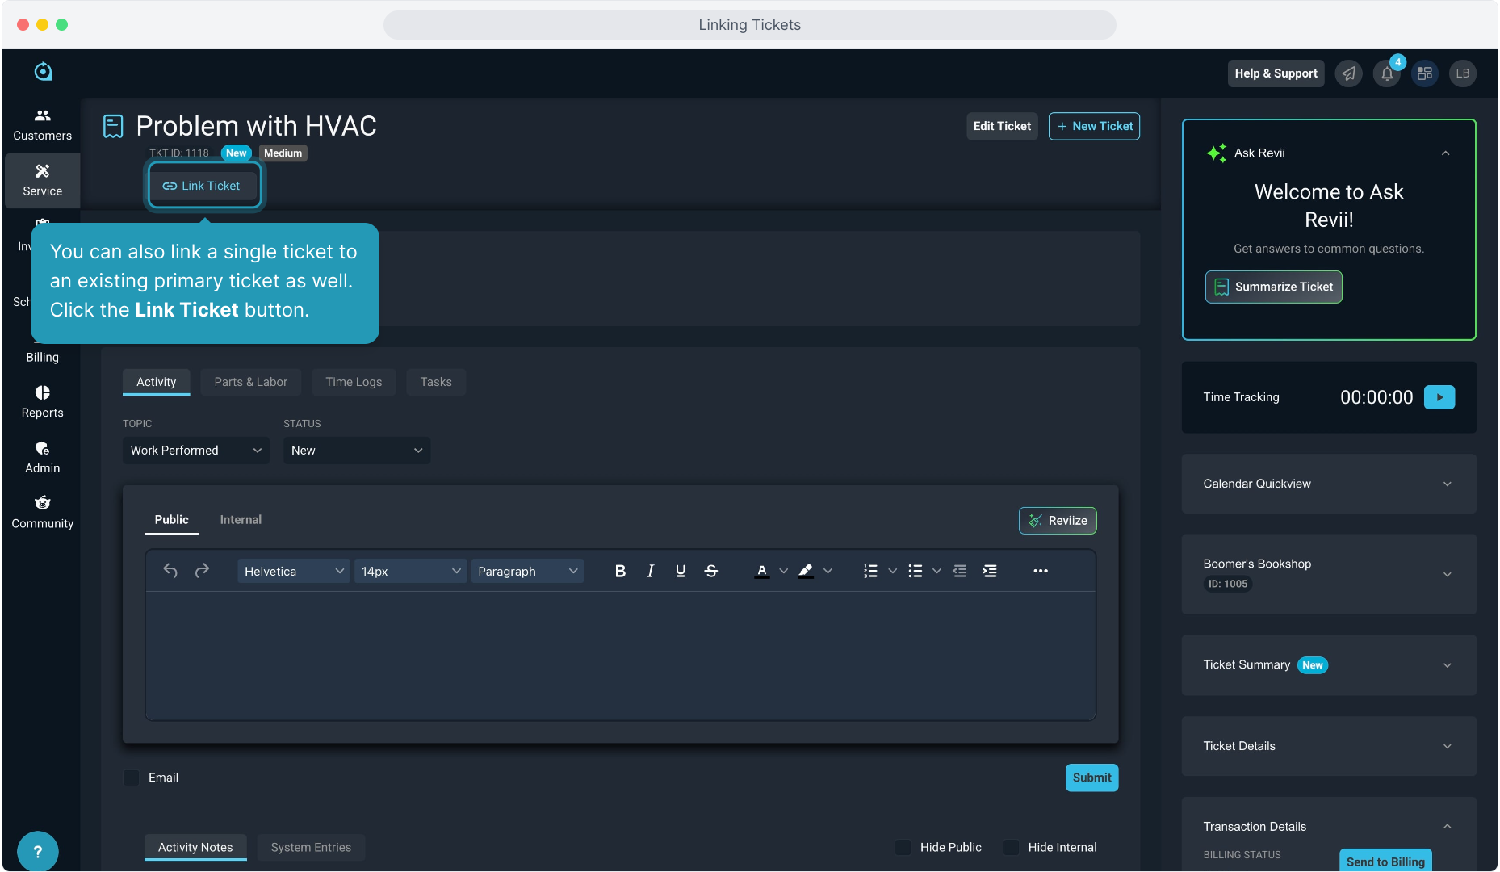Screen dimensions: 1500x872
Task: Enable the Email checkbox
Action: [x=132, y=778]
